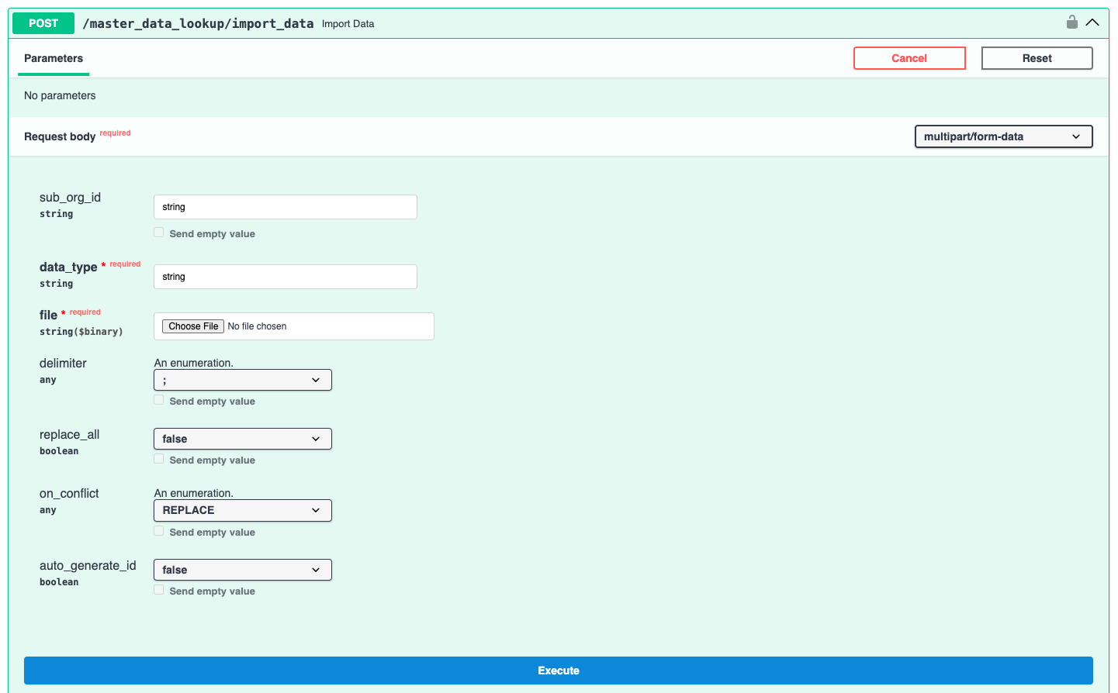Click Choose File to upload
The height and width of the screenshot is (693, 1118).
(193, 326)
